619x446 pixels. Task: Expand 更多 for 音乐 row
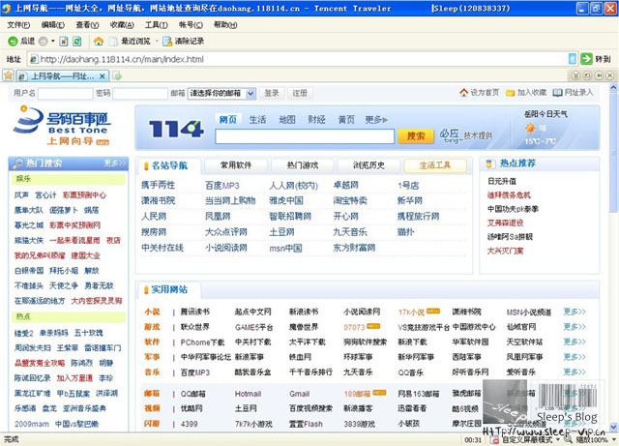point(575,372)
